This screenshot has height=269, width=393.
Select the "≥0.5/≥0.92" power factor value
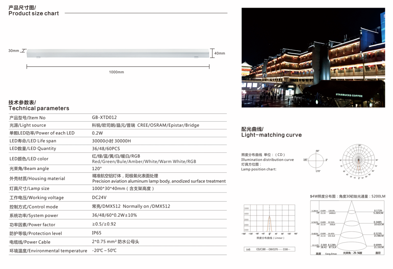tap(104, 224)
